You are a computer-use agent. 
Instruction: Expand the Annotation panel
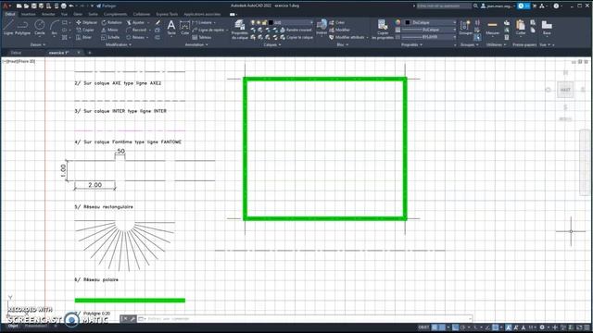pyautogui.click(x=196, y=44)
